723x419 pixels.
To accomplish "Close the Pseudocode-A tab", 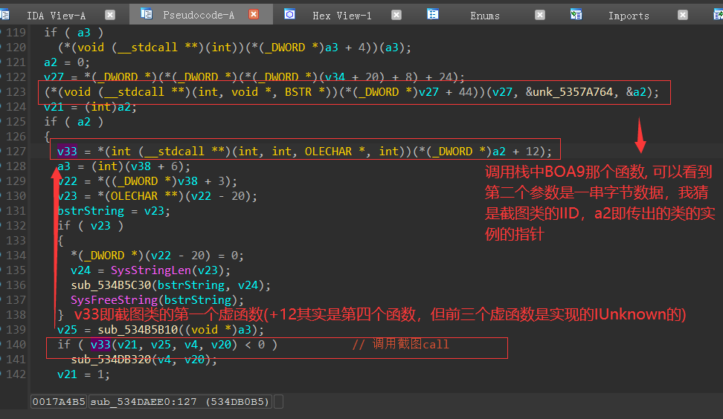I will tap(254, 15).
